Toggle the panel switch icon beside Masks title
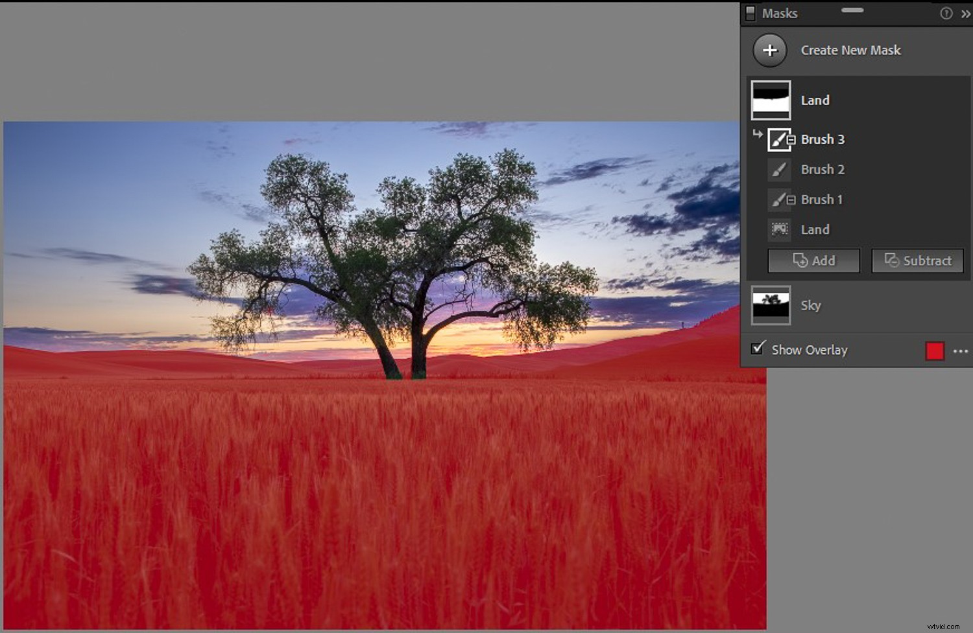The width and height of the screenshot is (973, 633). tap(750, 13)
